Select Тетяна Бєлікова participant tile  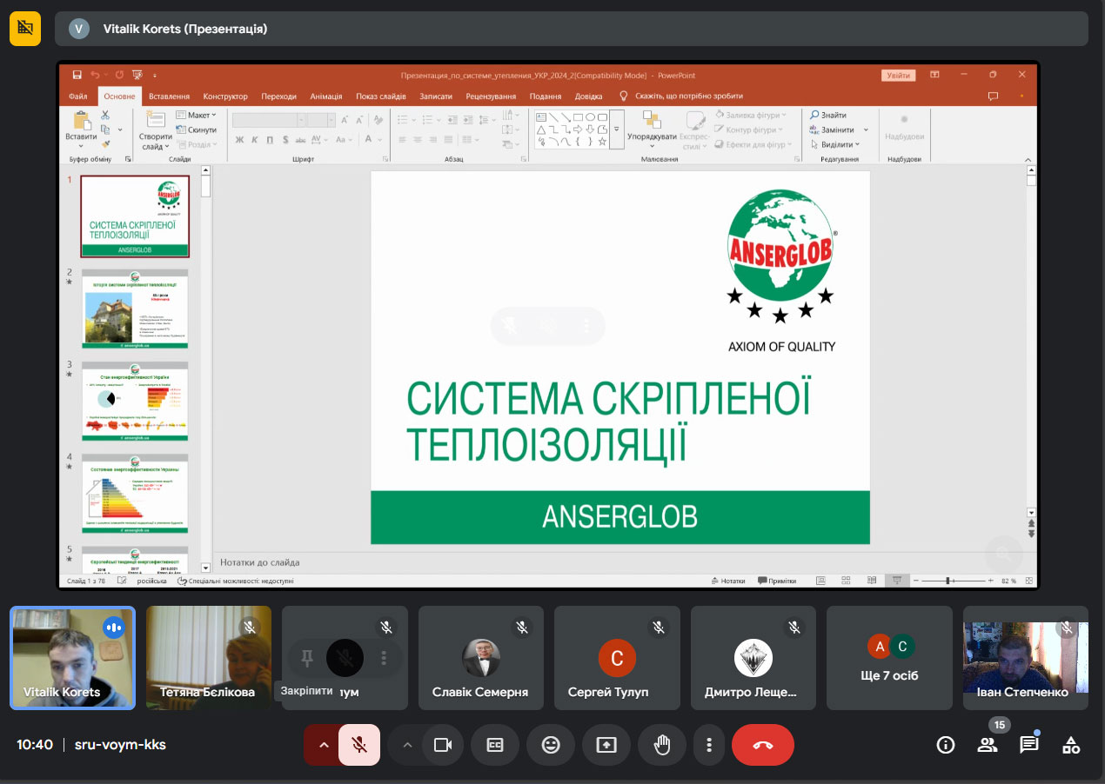209,658
